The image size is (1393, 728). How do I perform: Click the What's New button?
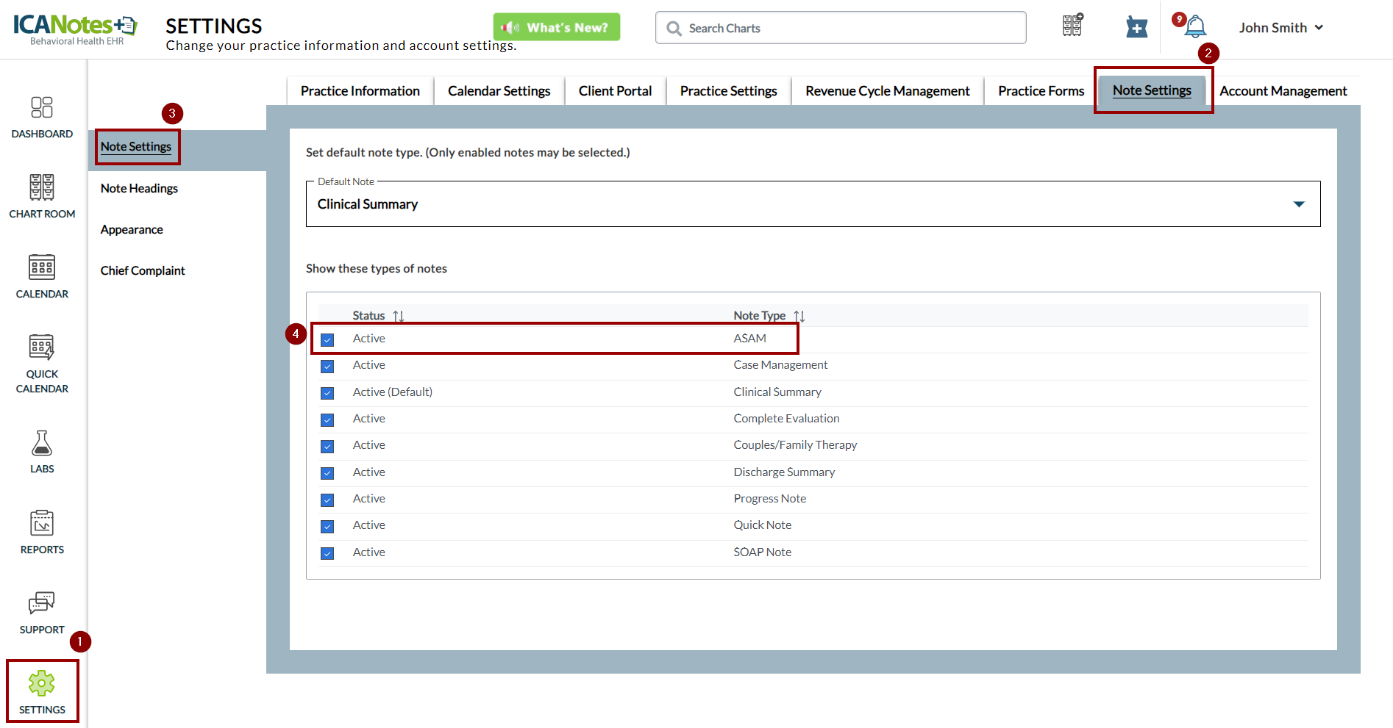(x=556, y=27)
